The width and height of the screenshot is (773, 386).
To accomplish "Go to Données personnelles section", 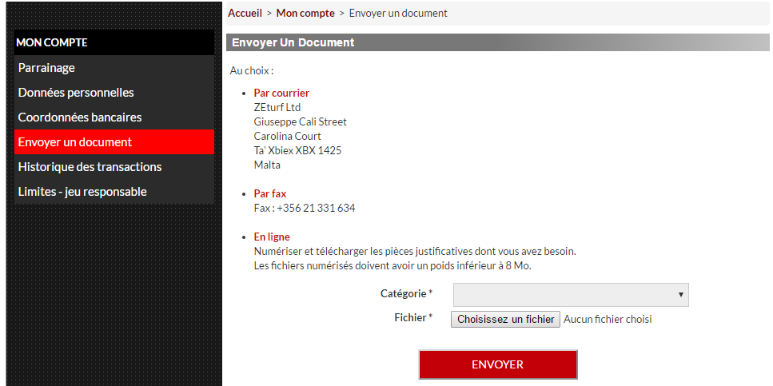I will coord(114,92).
